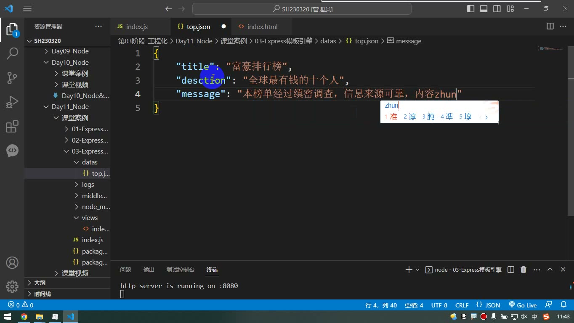This screenshot has width=574, height=323.
Task: Open notifications bell in status bar
Action: (563, 305)
